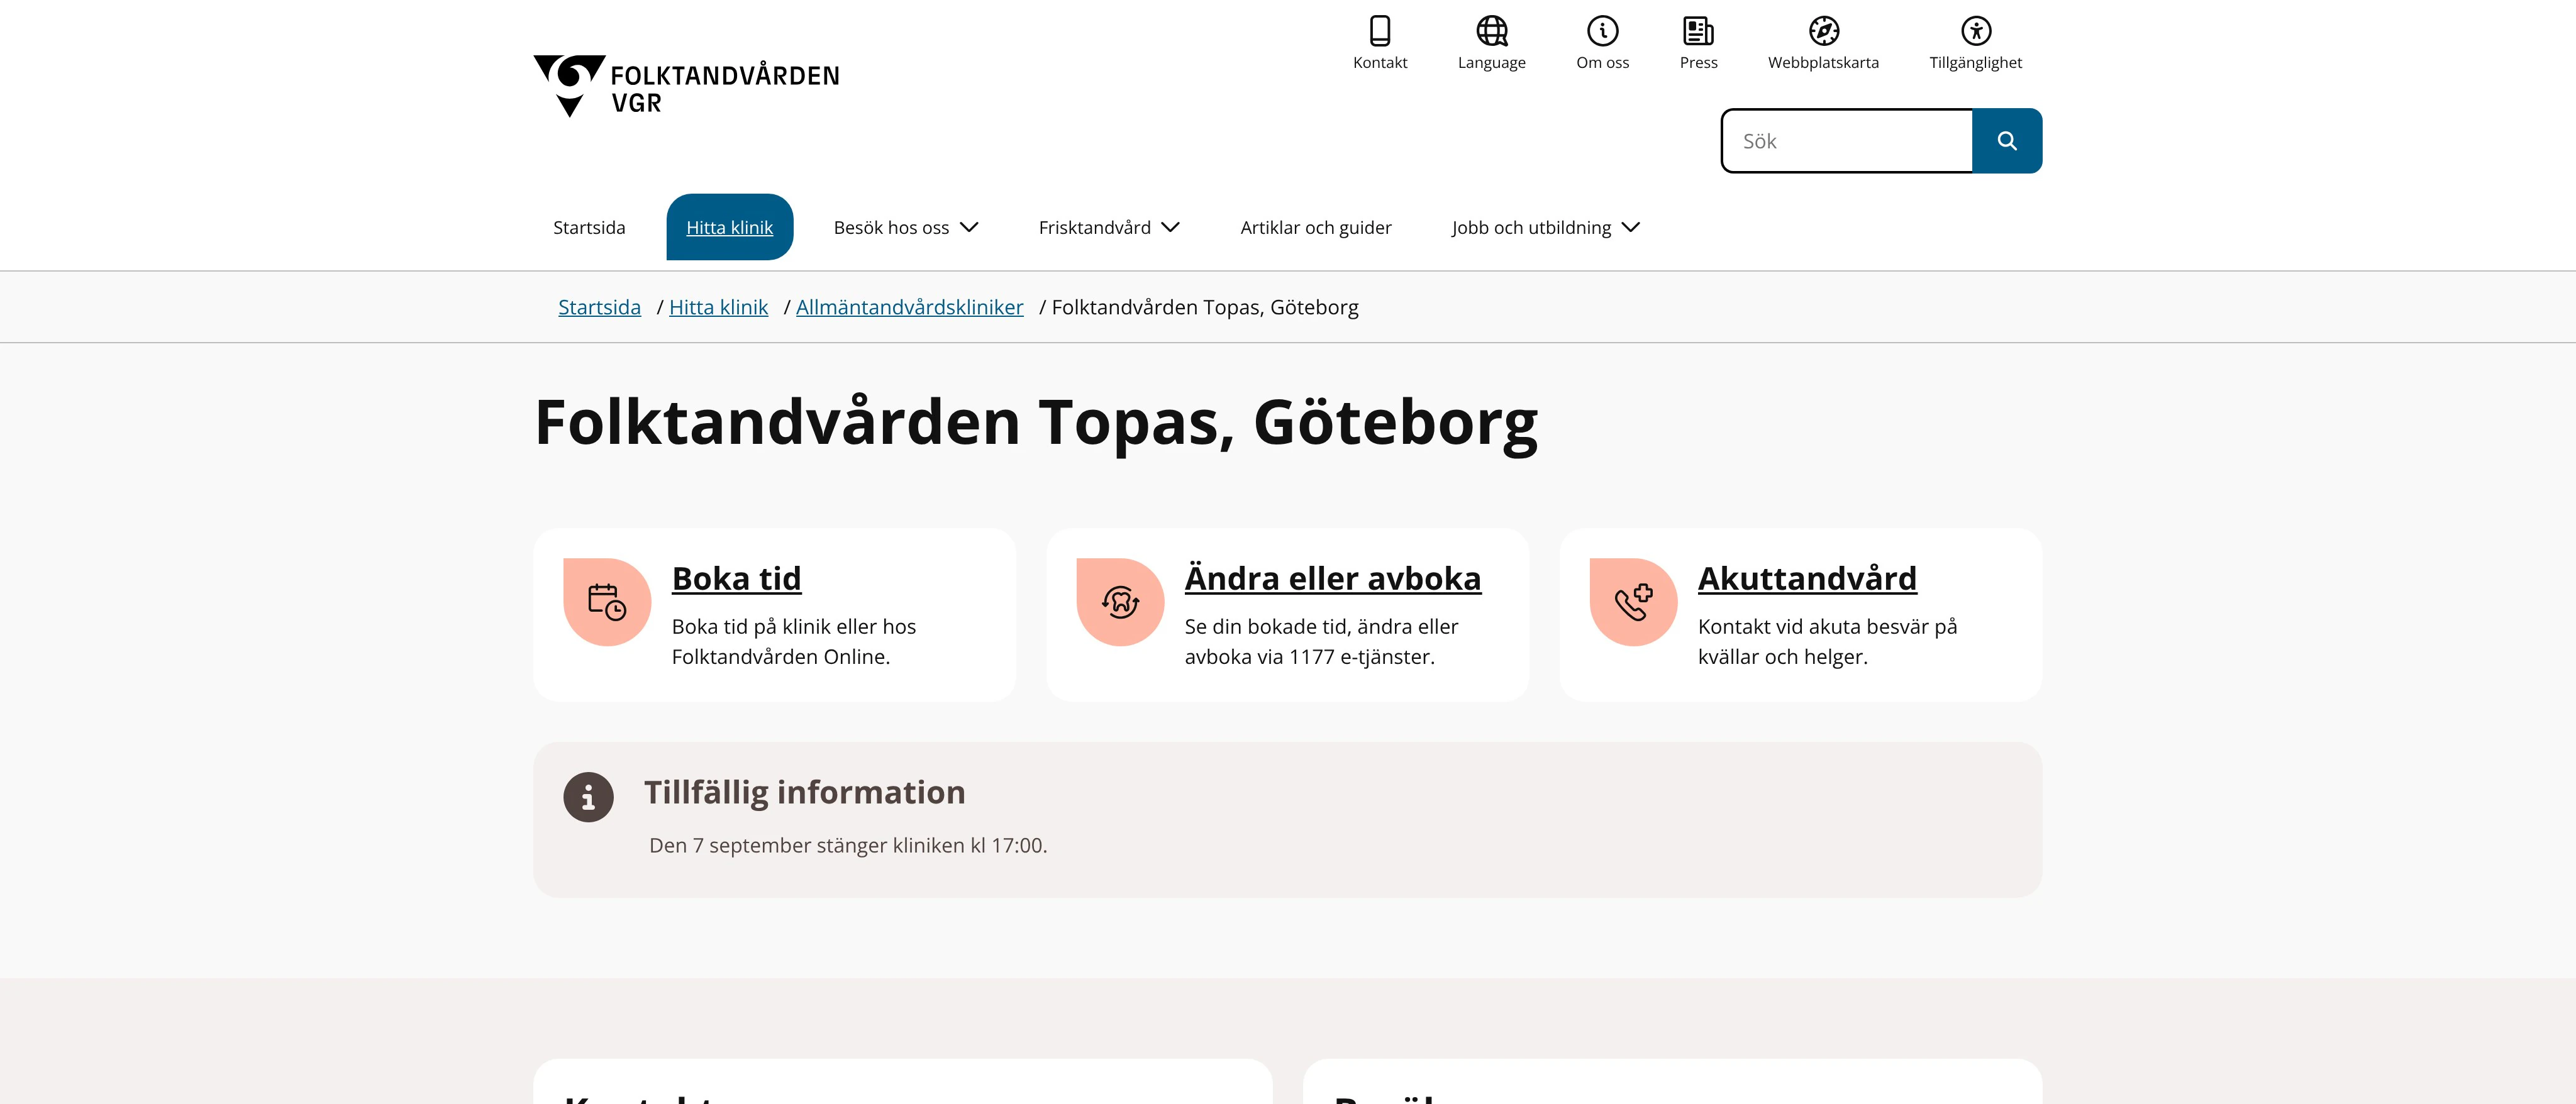This screenshot has width=2576, height=1104.
Task: Click the Language label in header
Action: pyautogui.click(x=1492, y=62)
